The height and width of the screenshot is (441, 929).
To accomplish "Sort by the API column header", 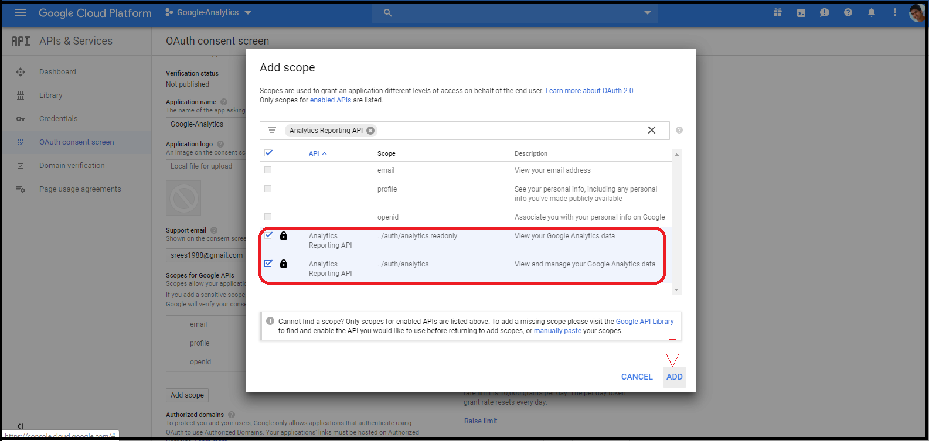I will 318,153.
